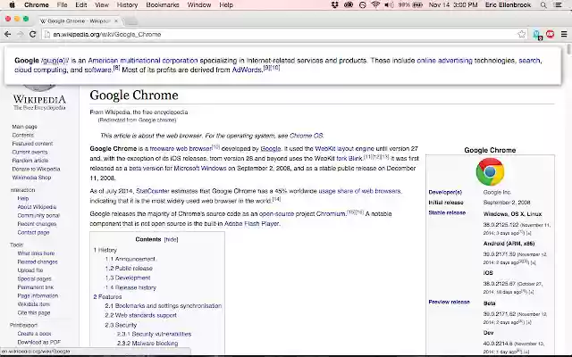
Task: Open 'Page information' tool link
Action: pos(38,295)
